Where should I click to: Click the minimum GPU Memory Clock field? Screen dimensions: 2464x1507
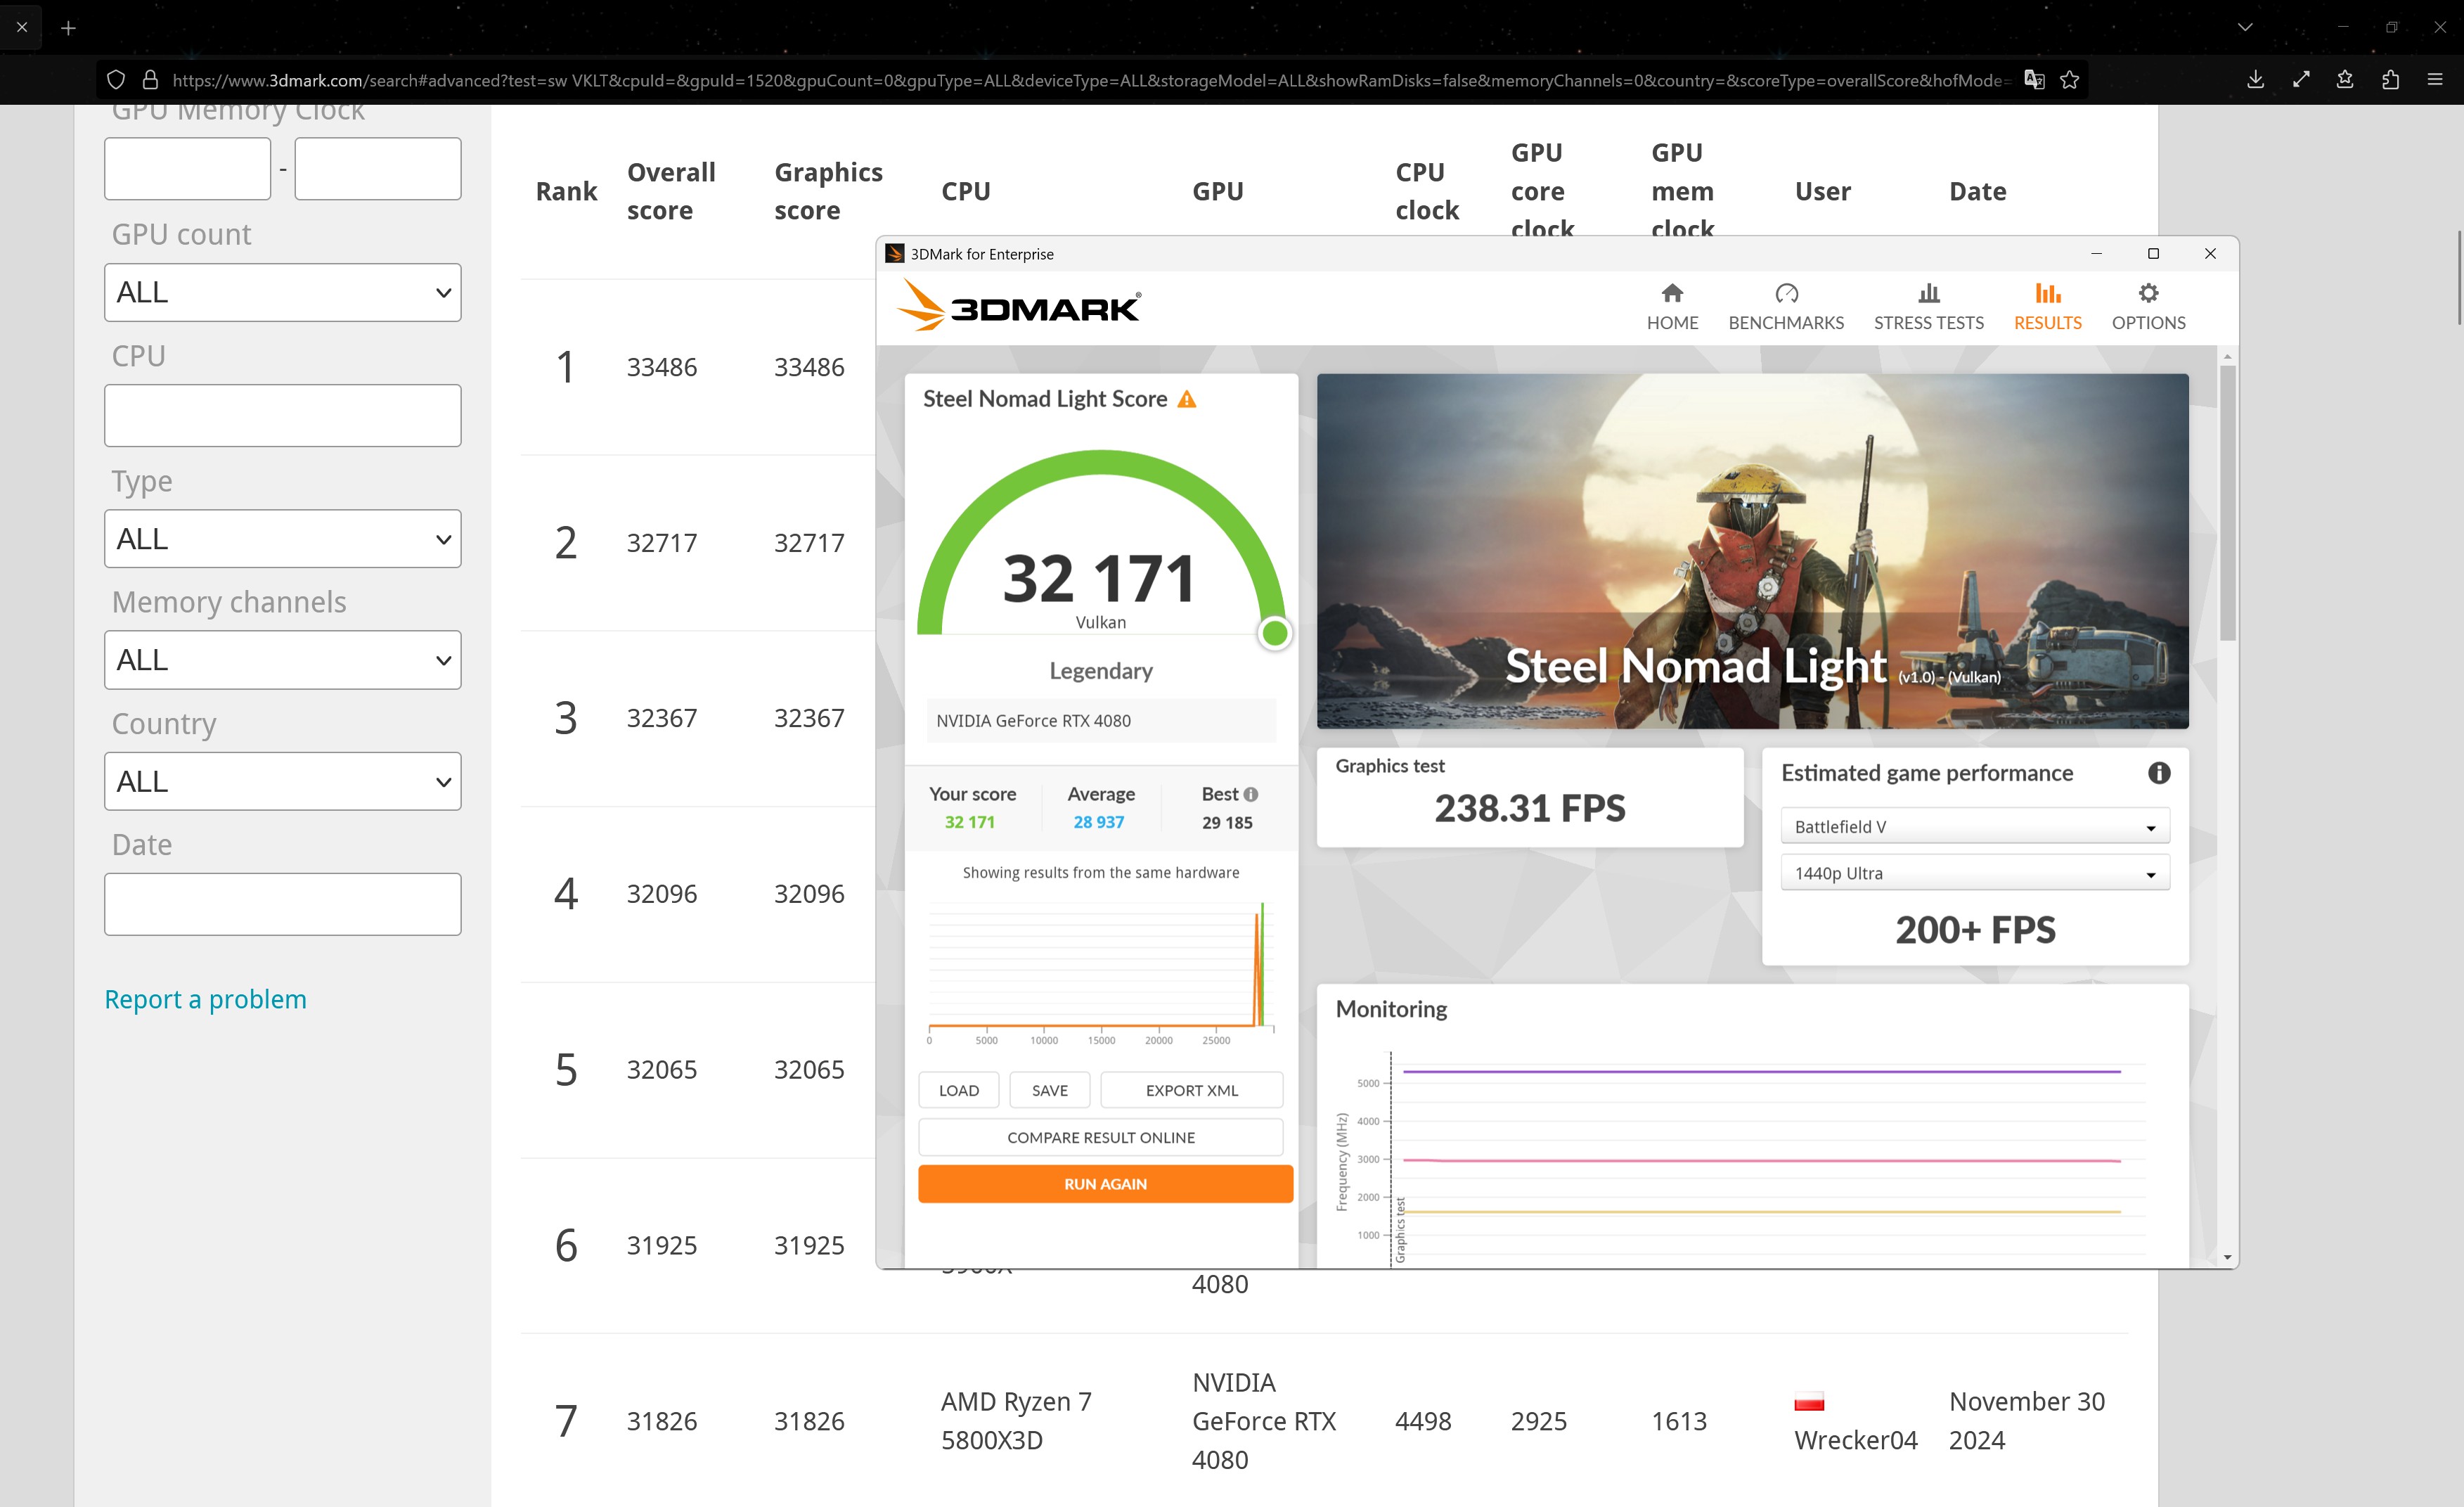[188, 168]
